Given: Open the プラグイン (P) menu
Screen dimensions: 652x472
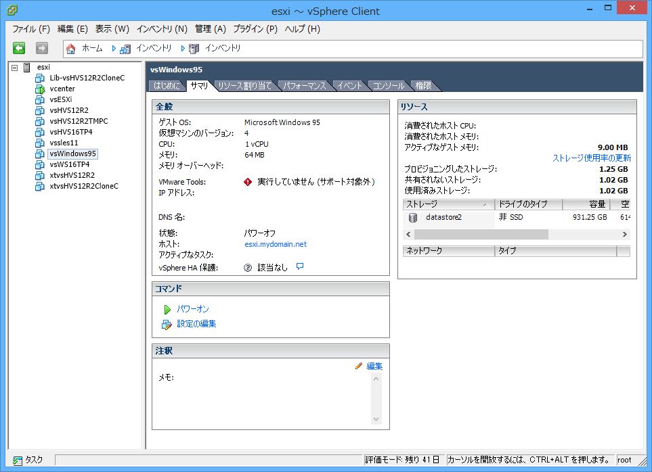Looking at the screenshot, I should 255,29.
